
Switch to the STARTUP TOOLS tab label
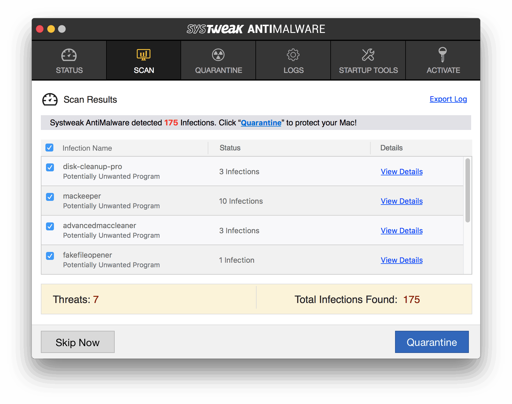tap(368, 70)
